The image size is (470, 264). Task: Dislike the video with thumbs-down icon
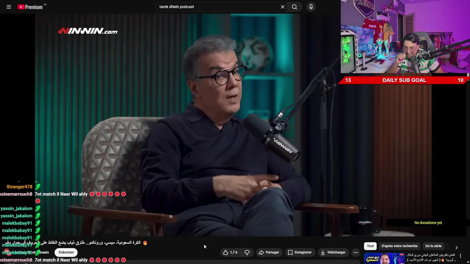(247, 252)
